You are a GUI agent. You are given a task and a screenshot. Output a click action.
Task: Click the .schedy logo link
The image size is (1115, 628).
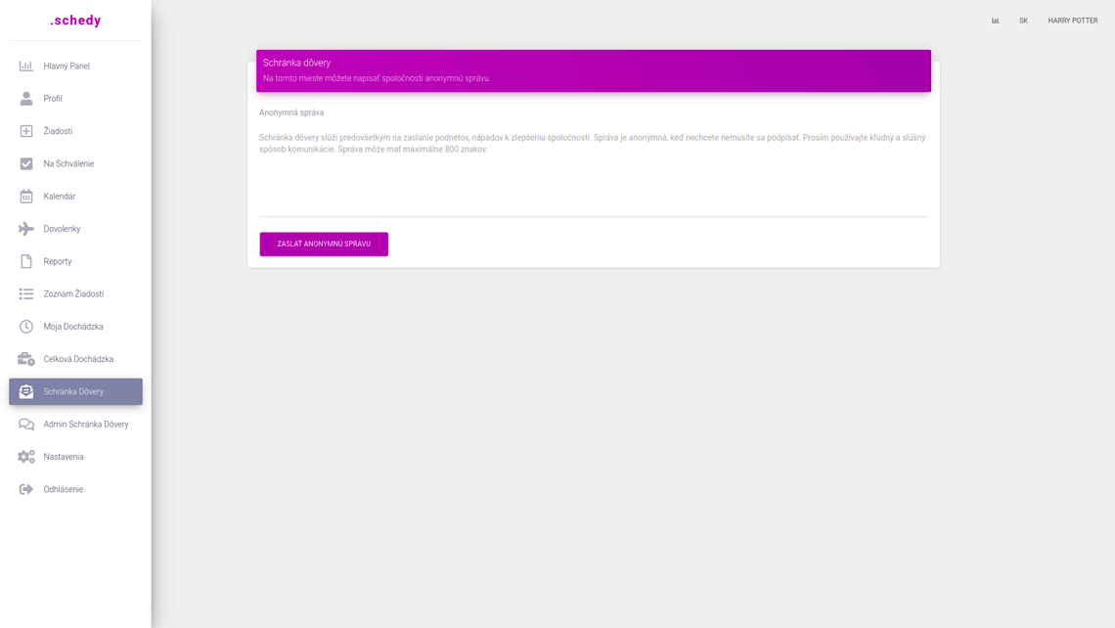pyautogui.click(x=75, y=21)
